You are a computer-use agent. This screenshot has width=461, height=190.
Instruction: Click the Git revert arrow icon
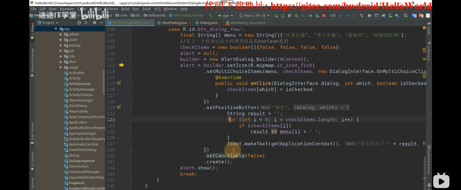coord(361,16)
